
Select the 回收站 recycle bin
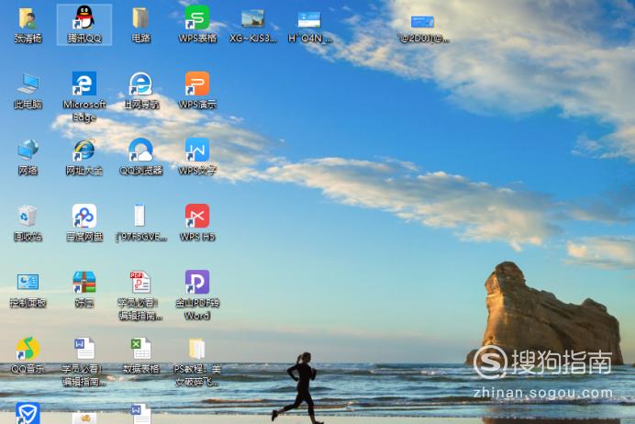point(28,217)
